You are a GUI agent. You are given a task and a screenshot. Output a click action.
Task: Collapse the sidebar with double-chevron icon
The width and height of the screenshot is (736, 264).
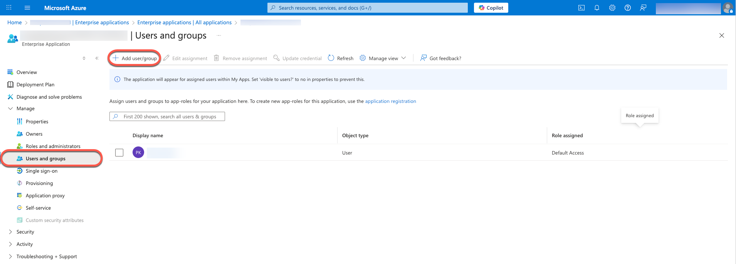[97, 58]
